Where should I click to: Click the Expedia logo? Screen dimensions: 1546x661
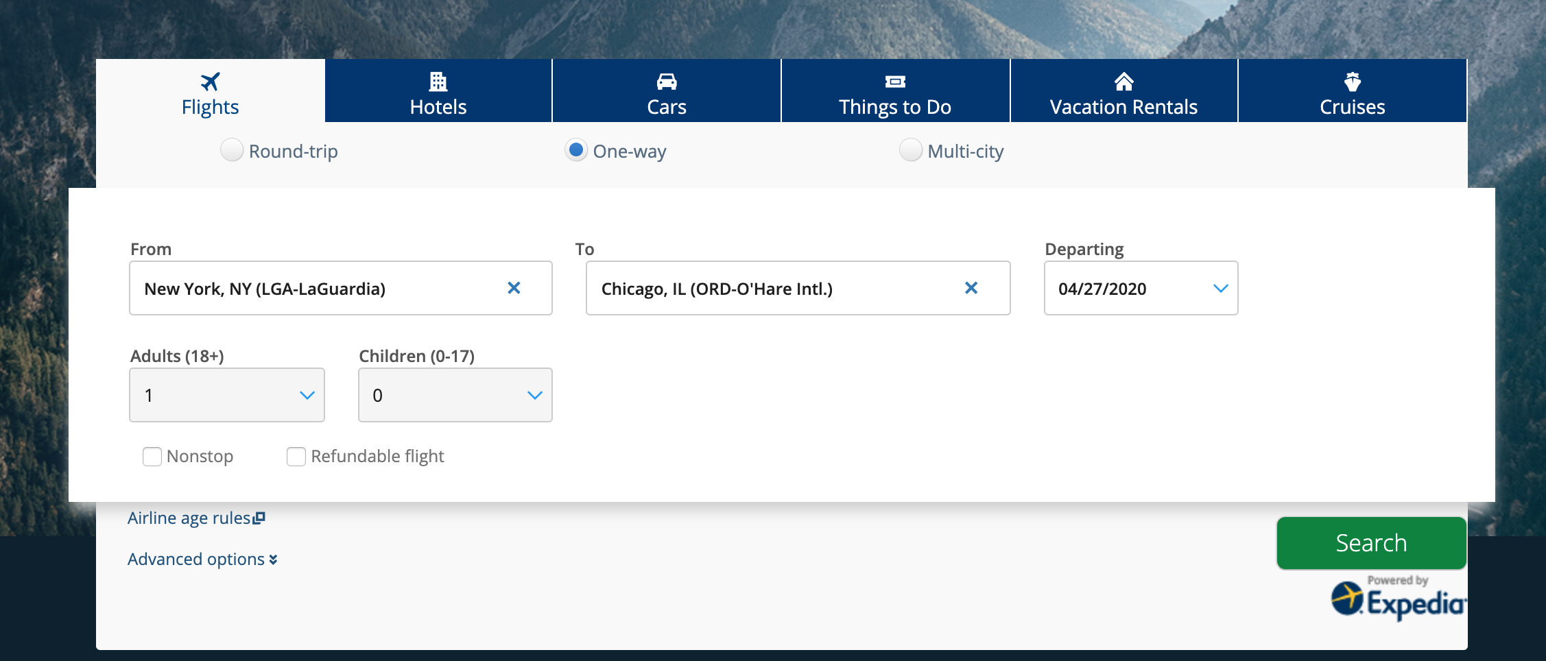1399,599
